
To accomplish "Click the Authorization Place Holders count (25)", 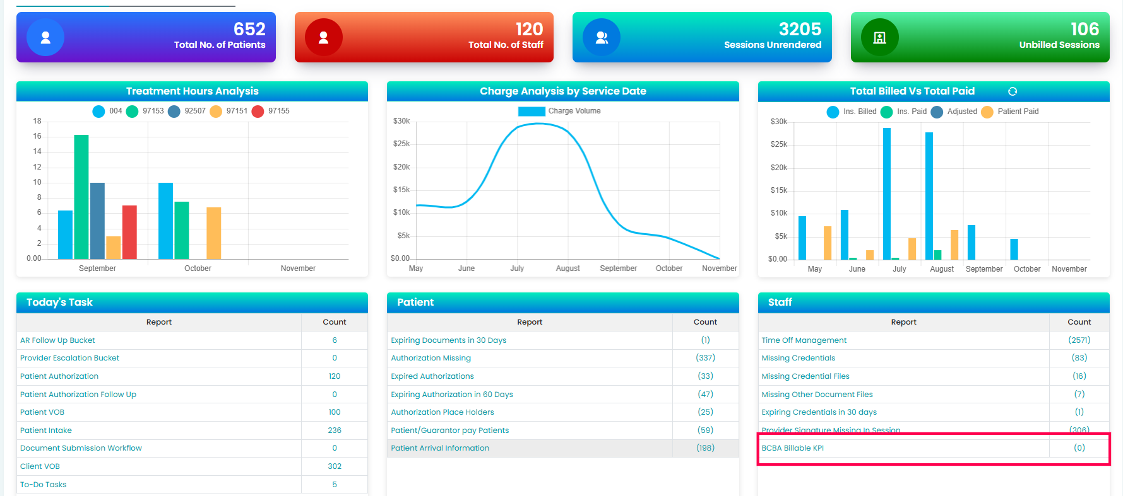I will pos(705,412).
